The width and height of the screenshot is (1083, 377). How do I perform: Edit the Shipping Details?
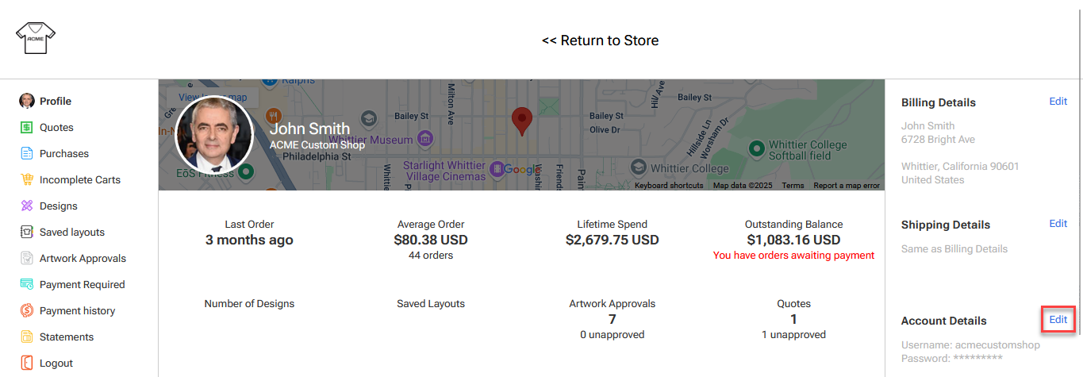point(1058,224)
